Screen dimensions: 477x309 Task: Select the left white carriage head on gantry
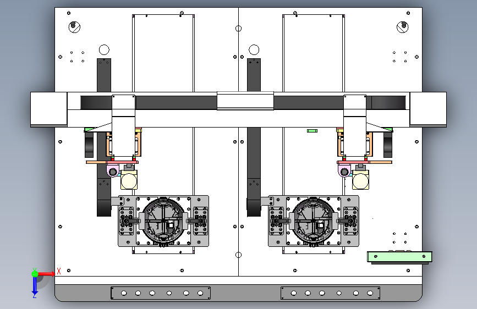coord(123,126)
